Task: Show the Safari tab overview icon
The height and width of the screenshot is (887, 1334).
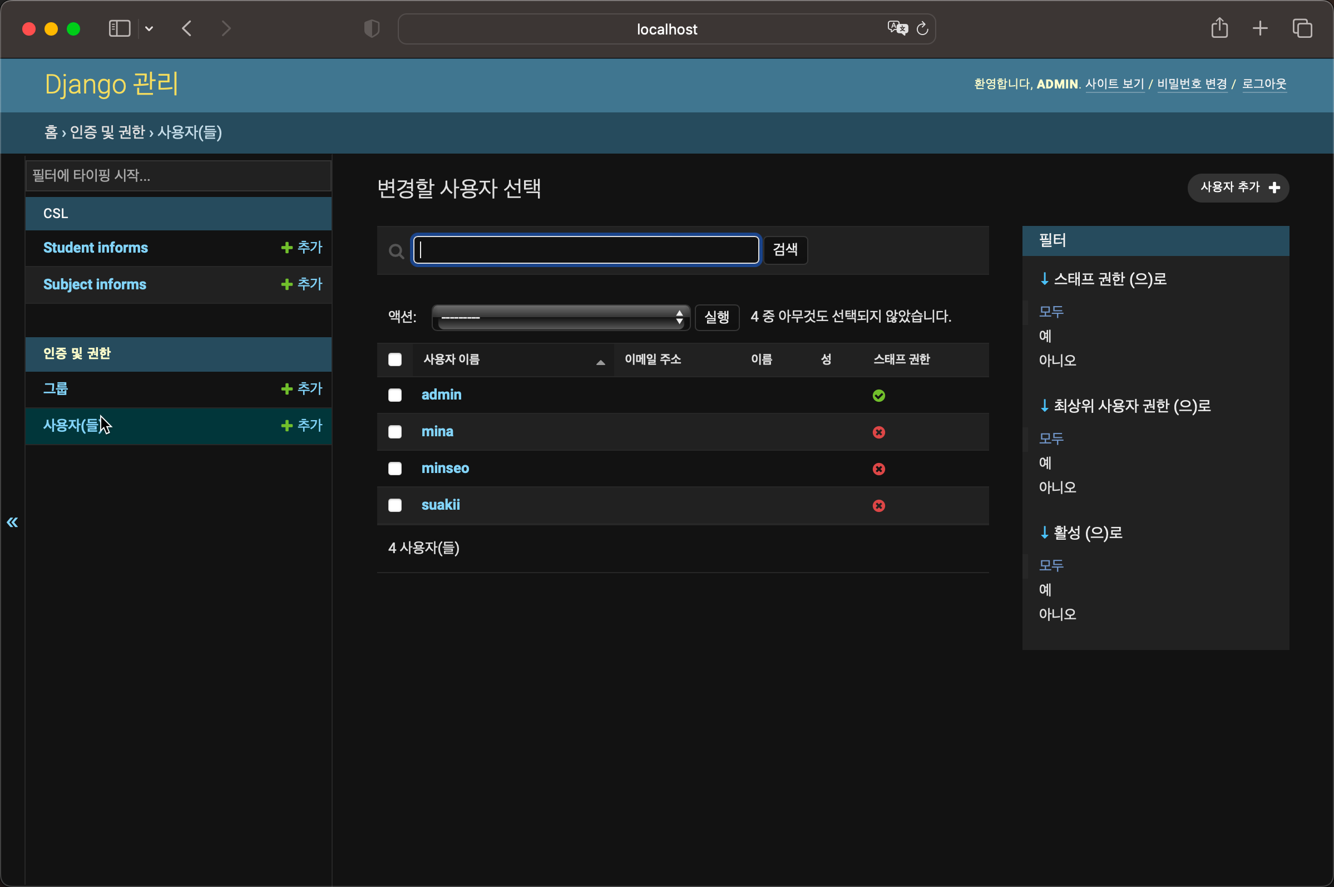Action: [x=1302, y=28]
